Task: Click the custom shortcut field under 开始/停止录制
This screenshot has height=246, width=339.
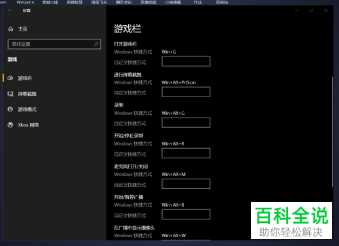Action: click(186, 153)
